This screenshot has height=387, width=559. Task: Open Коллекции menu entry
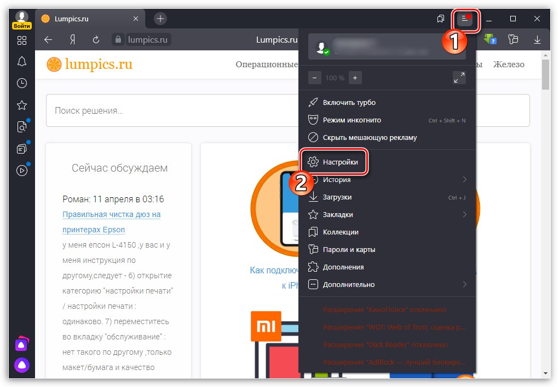pos(387,232)
